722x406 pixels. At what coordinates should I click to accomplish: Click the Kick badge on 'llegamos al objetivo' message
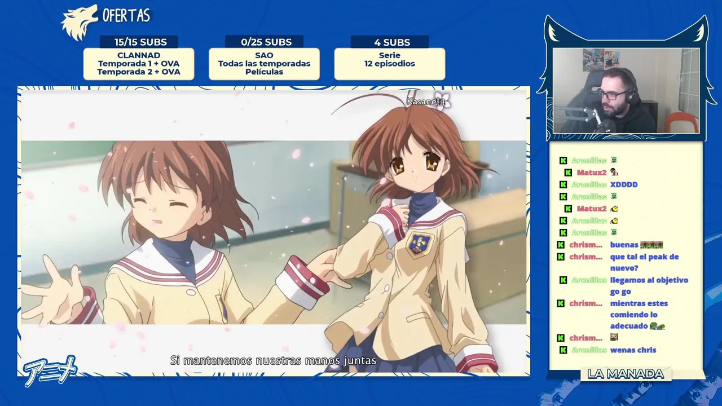coord(563,280)
